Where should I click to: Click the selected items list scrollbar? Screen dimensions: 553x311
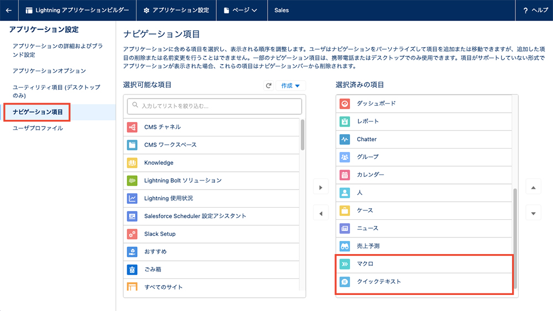515,238
